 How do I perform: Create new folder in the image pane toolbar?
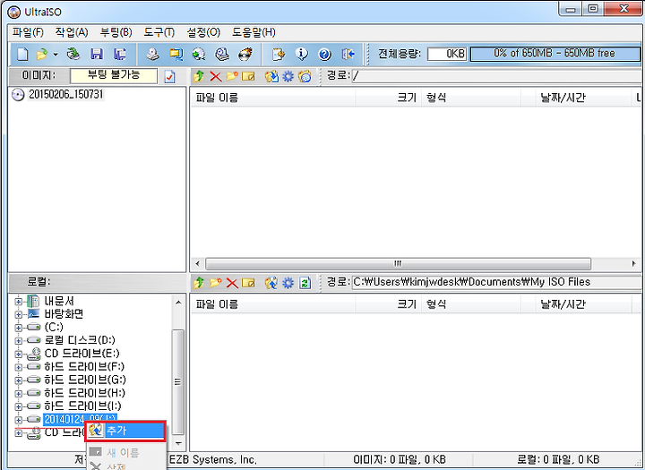232,76
